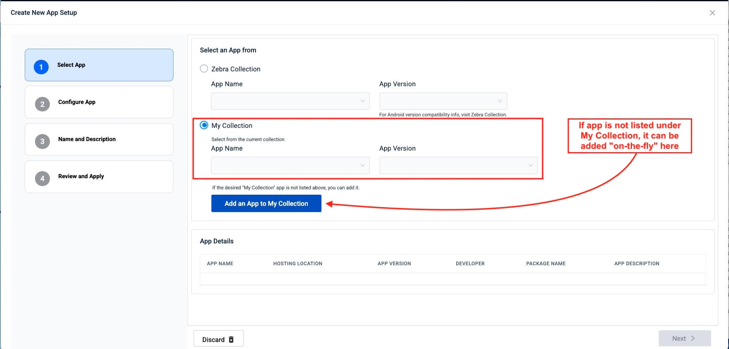Click the step 4 number circle
Screen dimensions: 729x349
click(42, 178)
